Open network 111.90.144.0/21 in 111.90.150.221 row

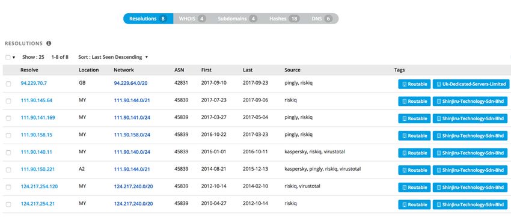[132, 170]
